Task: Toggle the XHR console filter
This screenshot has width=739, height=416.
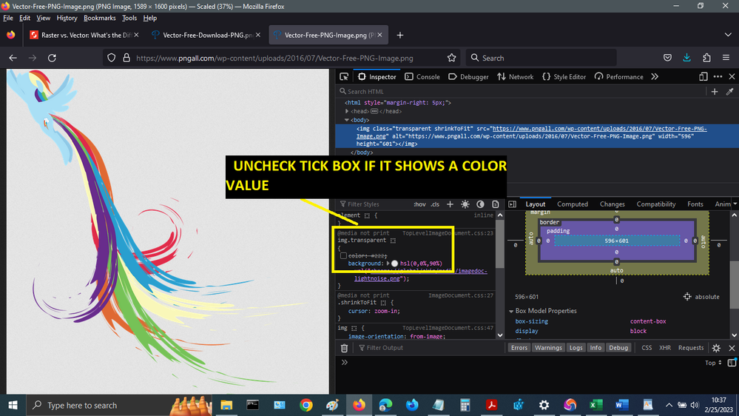Action: pos(665,348)
